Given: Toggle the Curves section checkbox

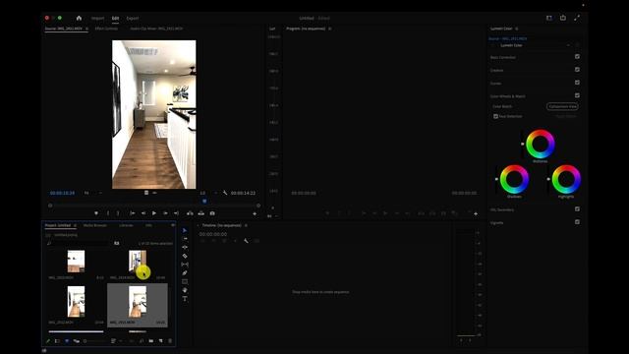Looking at the screenshot, I should 577,83.
